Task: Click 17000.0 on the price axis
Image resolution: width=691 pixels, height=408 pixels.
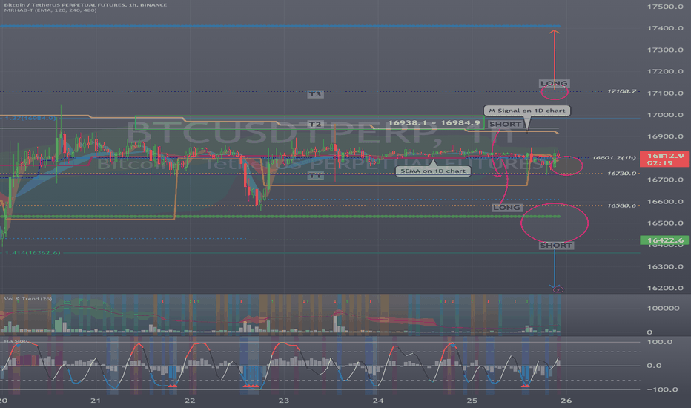Action: point(665,115)
